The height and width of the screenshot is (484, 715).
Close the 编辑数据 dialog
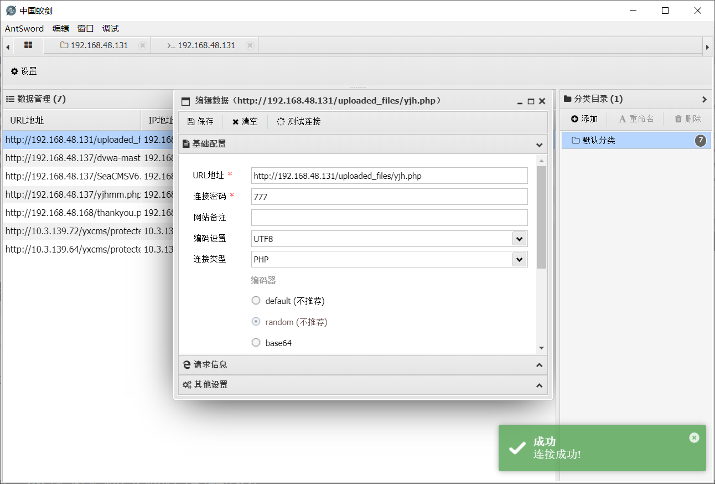coord(542,101)
